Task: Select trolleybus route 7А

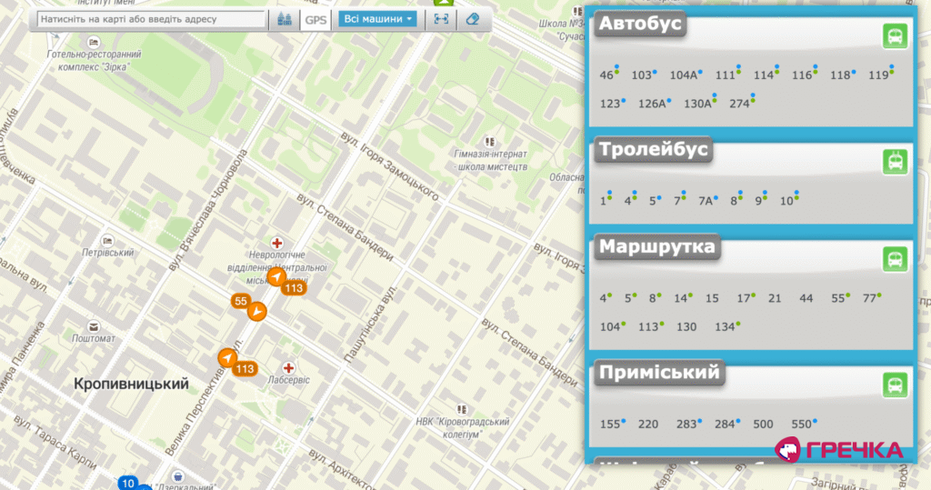Action: [707, 201]
